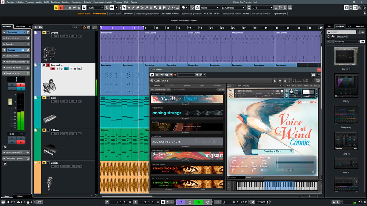Select the Erase tool in toolbar
Image resolution: width=367 pixels, height=206 pixels.
pos(138,8)
